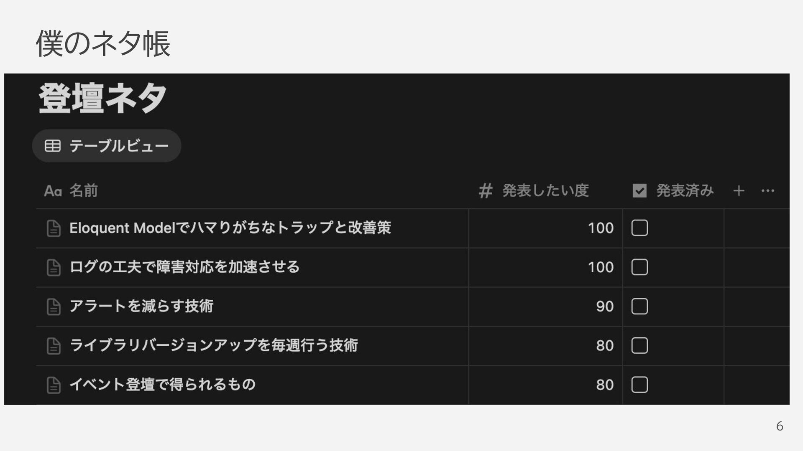
Task: Open the イベント登壇で得られるもの page
Action: click(x=162, y=385)
